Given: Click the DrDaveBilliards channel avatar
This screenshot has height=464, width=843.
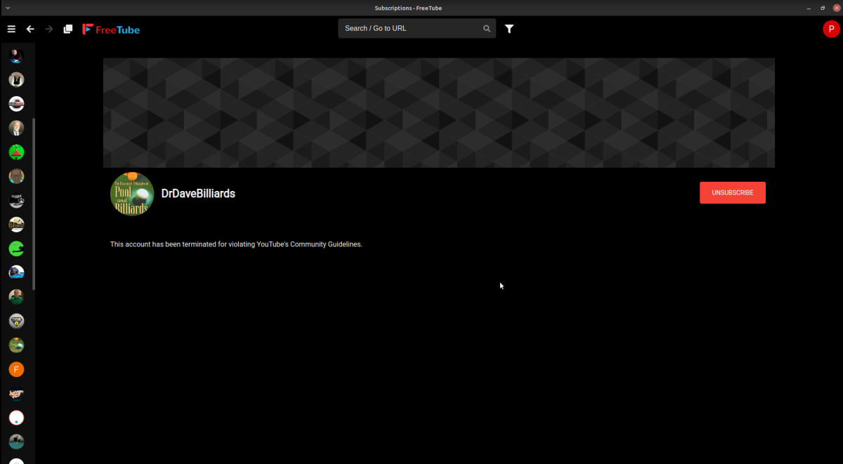Looking at the screenshot, I should [132, 194].
